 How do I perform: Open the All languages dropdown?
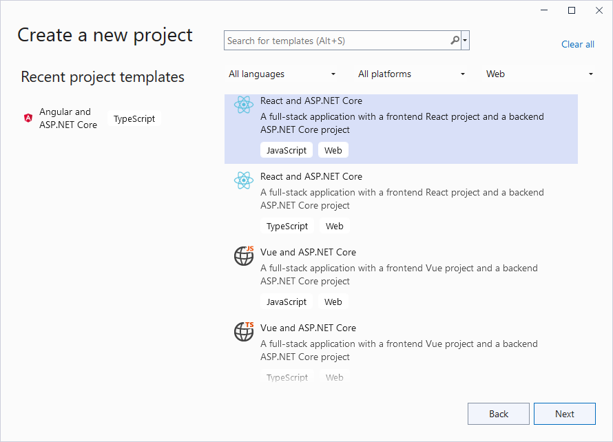(x=282, y=74)
